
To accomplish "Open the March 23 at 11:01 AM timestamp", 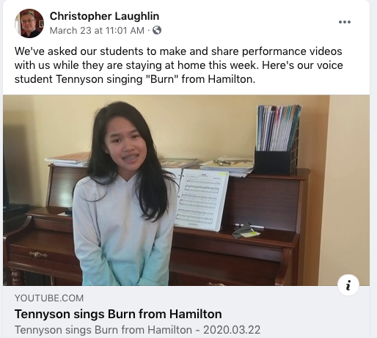I will pyautogui.click(x=97, y=31).
